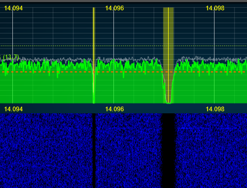Click the top 14.094 frequency label
247x188 pixels.
coord(13,8)
